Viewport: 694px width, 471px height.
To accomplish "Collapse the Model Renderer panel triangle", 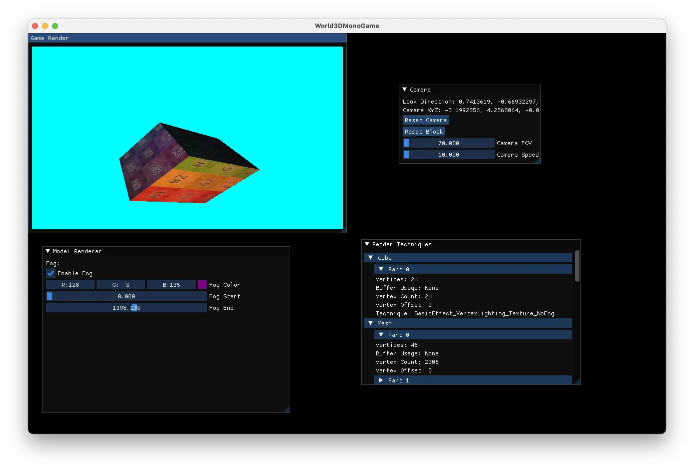I will [48, 251].
